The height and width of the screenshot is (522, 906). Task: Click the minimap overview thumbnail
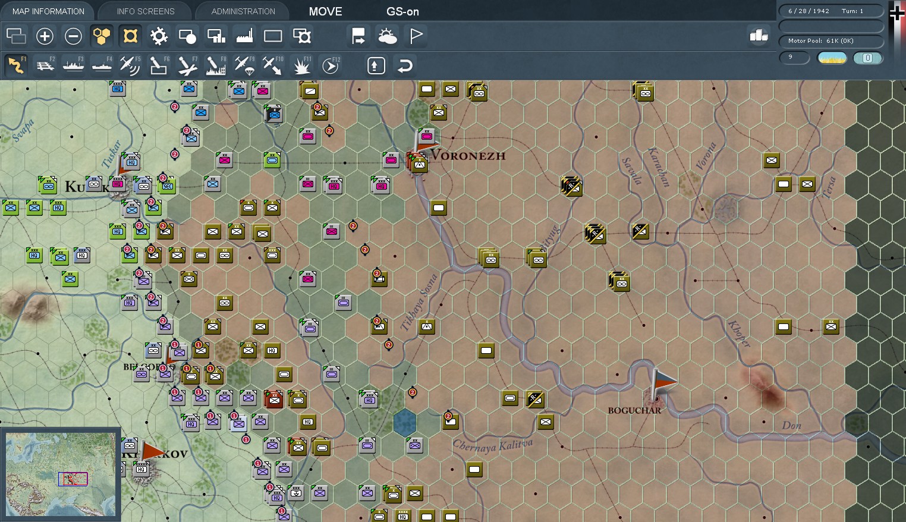pos(61,474)
